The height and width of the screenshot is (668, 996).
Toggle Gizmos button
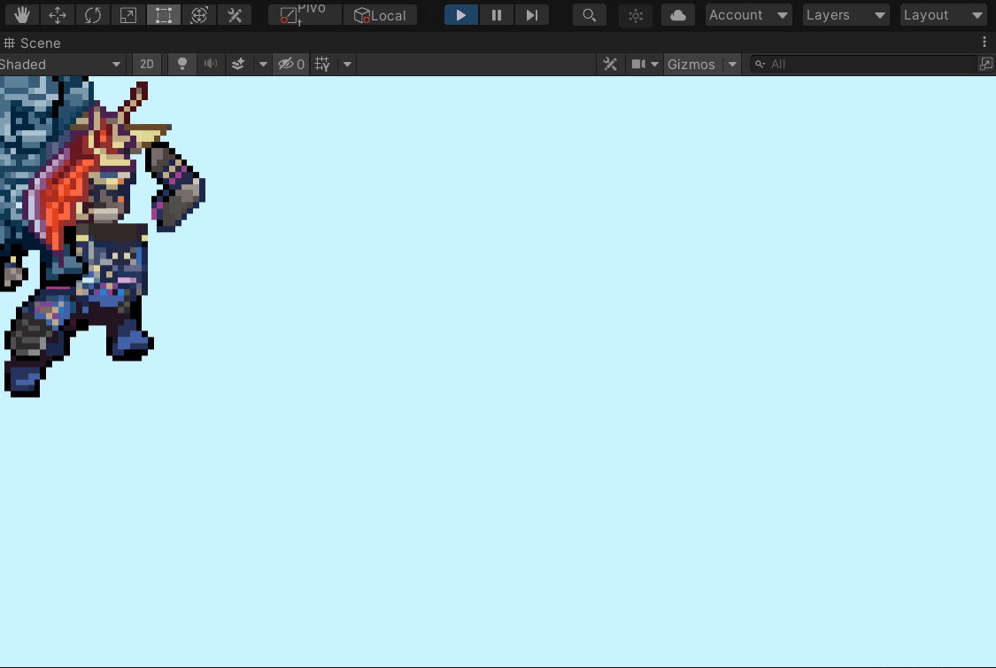coord(691,64)
